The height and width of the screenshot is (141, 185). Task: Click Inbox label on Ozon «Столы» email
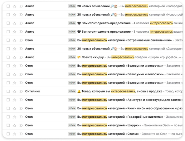pyautogui.click(x=72, y=134)
